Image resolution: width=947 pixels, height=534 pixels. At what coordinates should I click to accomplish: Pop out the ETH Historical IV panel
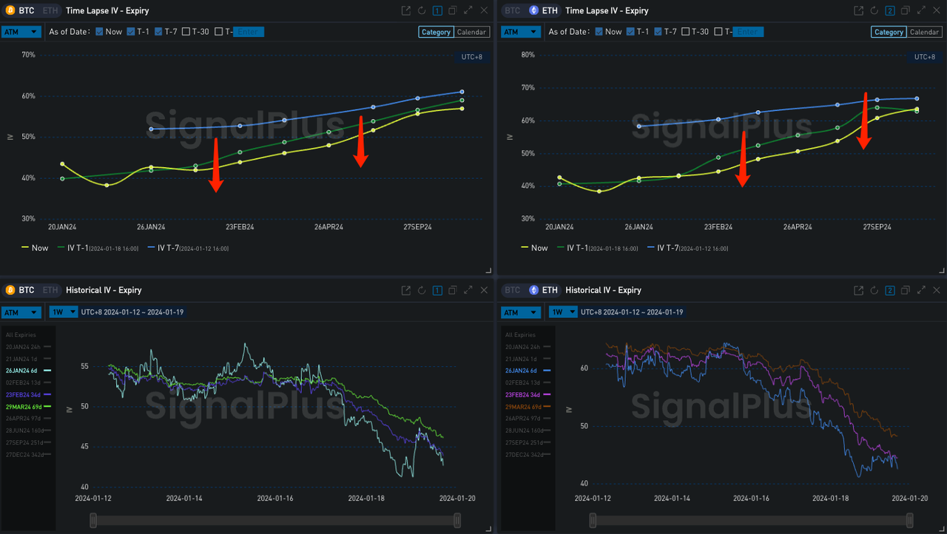click(x=858, y=291)
